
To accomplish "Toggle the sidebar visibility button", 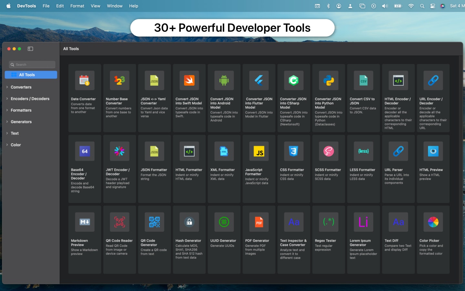I will pos(30,49).
